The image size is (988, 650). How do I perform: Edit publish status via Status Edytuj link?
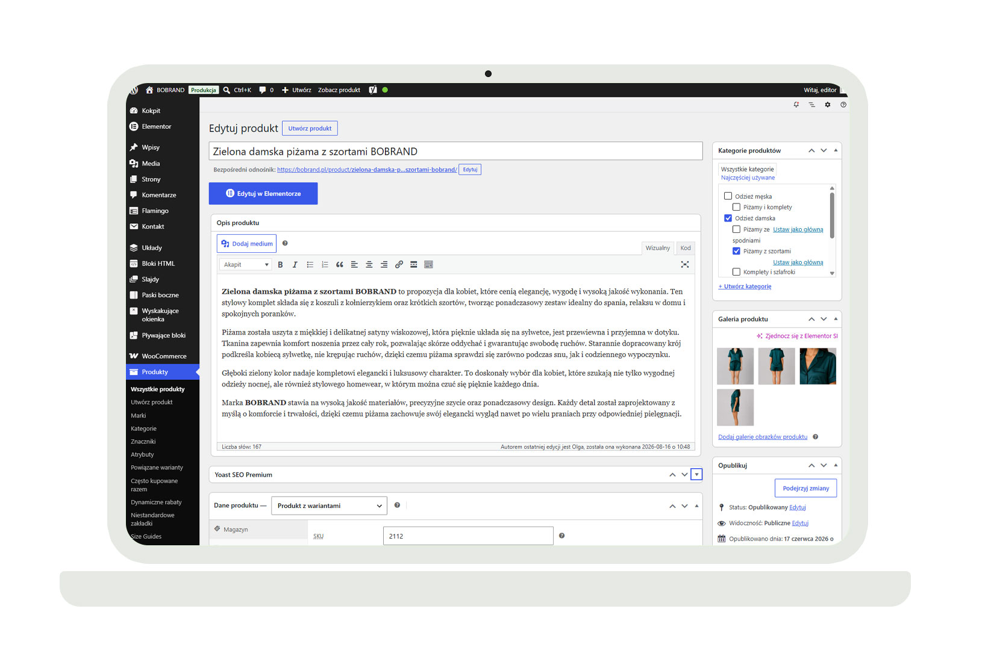[798, 507]
